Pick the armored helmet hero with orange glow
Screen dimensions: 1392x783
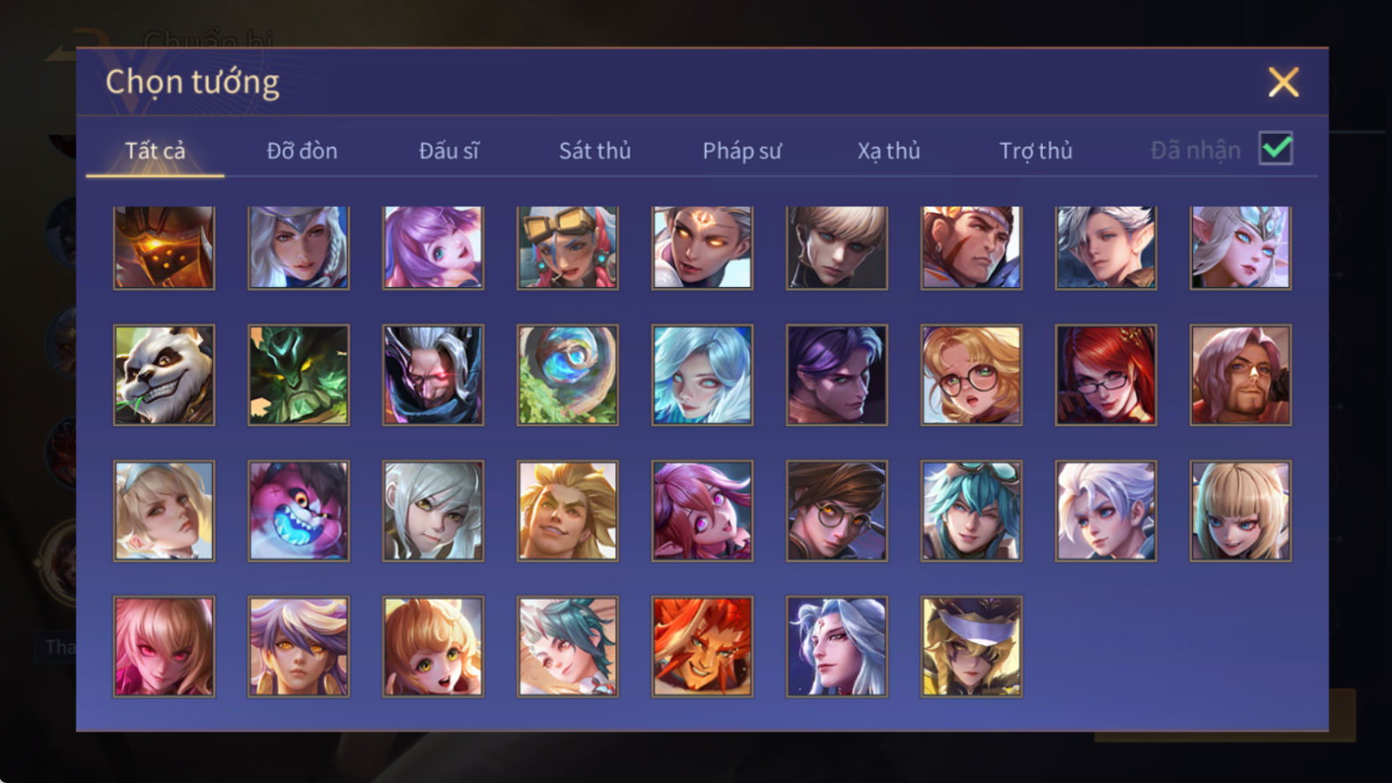tap(164, 247)
